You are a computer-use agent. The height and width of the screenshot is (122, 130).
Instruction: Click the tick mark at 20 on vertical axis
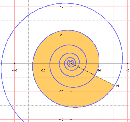pyautogui.click(x=71, y=35)
